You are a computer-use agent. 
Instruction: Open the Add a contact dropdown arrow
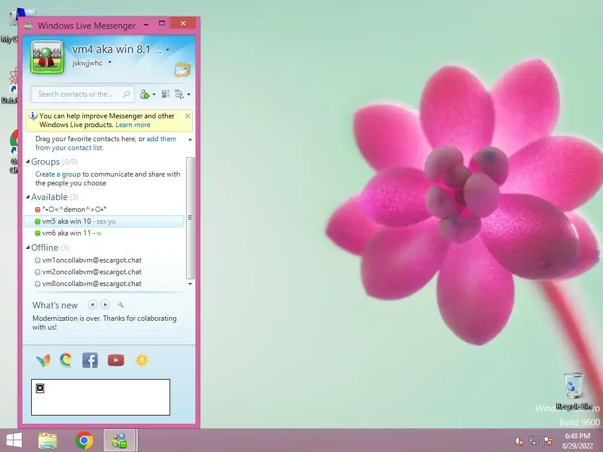[x=154, y=95]
